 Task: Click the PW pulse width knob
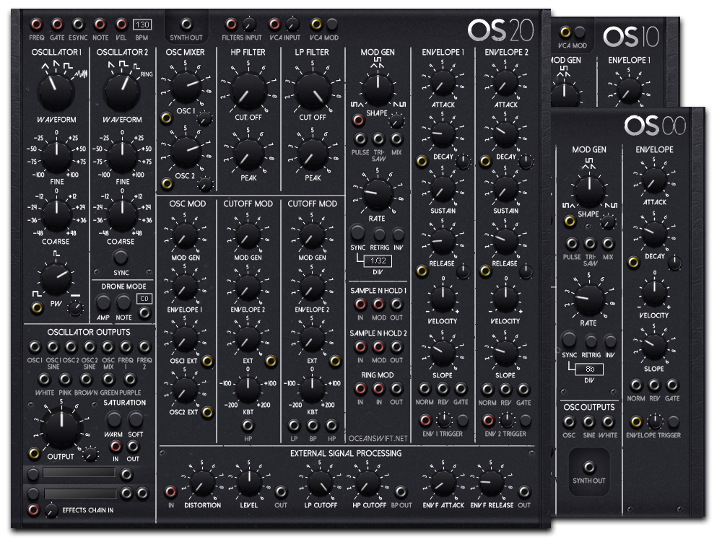pos(56,279)
